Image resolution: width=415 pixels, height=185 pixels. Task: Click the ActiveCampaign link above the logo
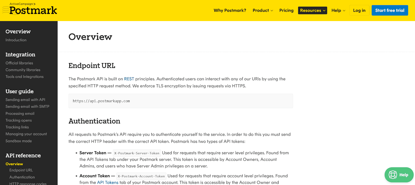point(22,4)
